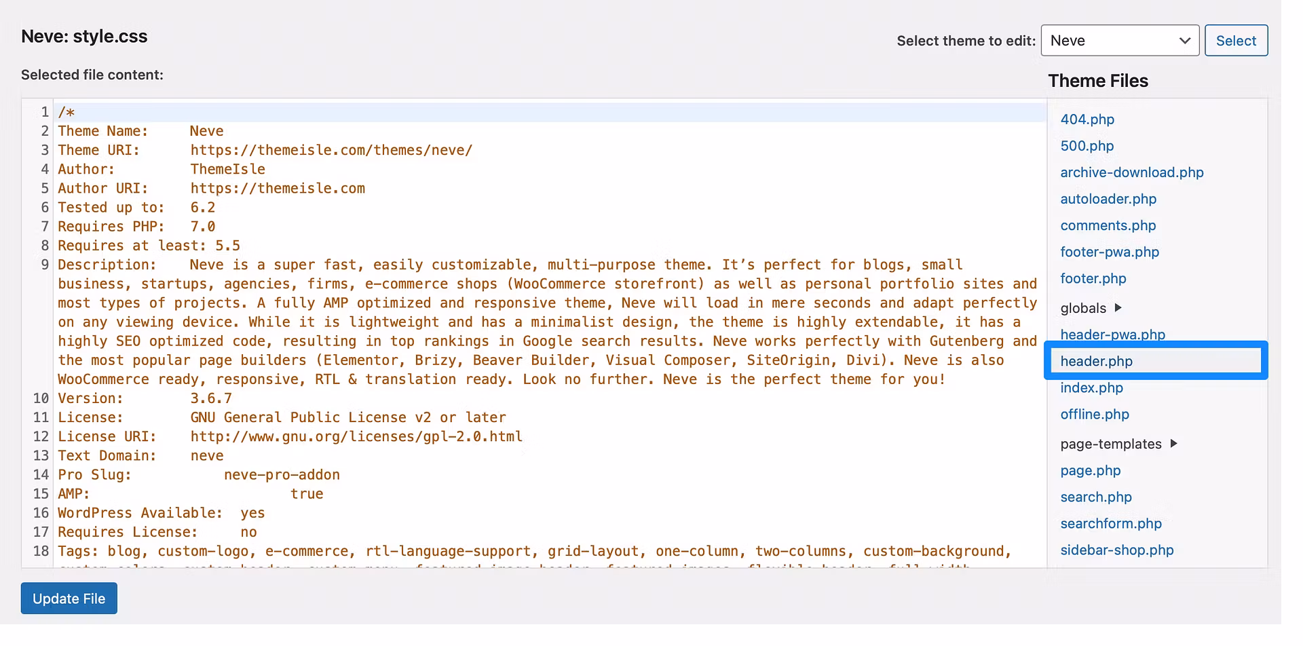Screen dimensions: 1303x646
Task: Open the comments.php theme file
Action: coord(1108,225)
